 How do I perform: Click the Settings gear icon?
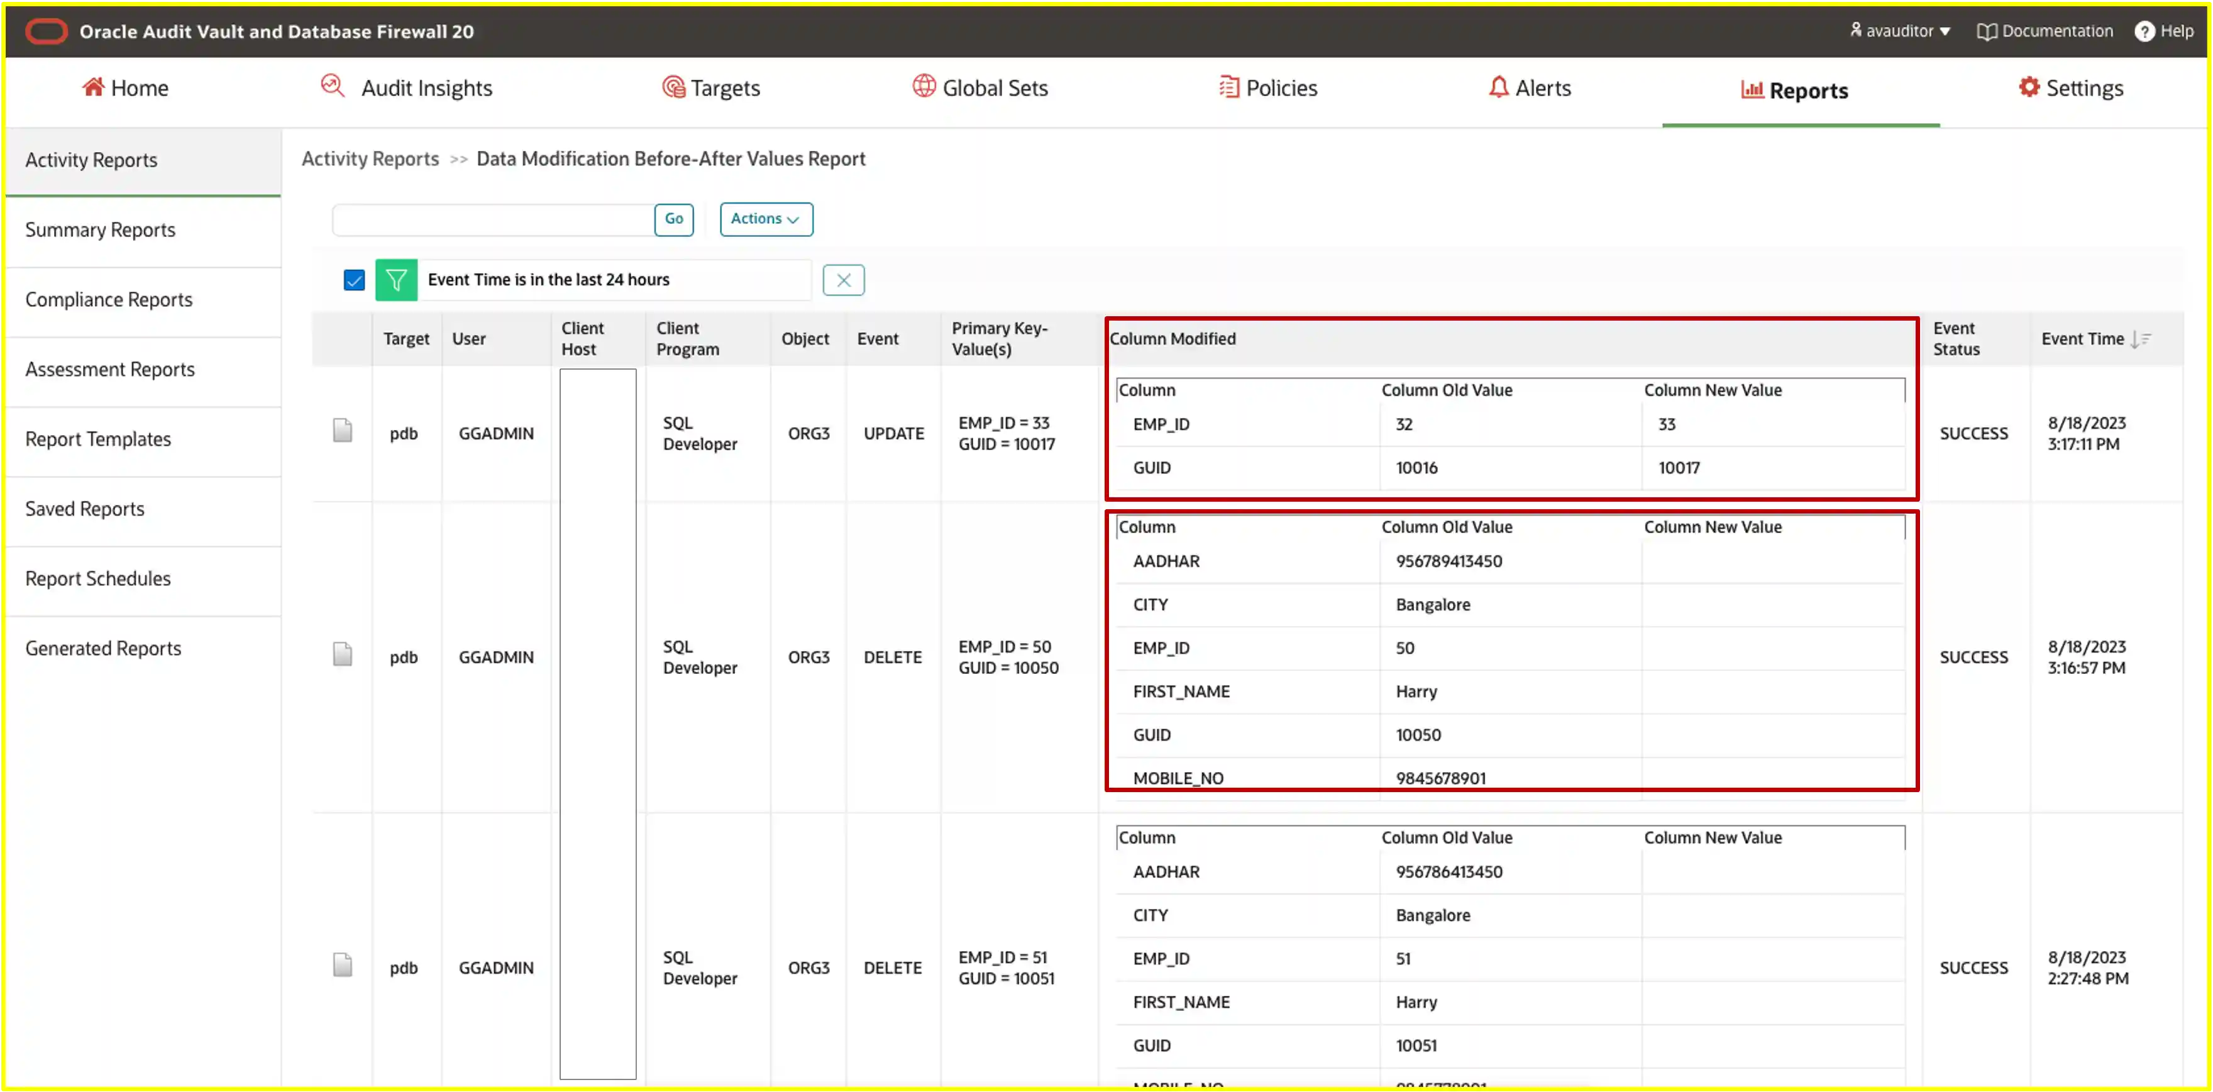(x=2029, y=87)
